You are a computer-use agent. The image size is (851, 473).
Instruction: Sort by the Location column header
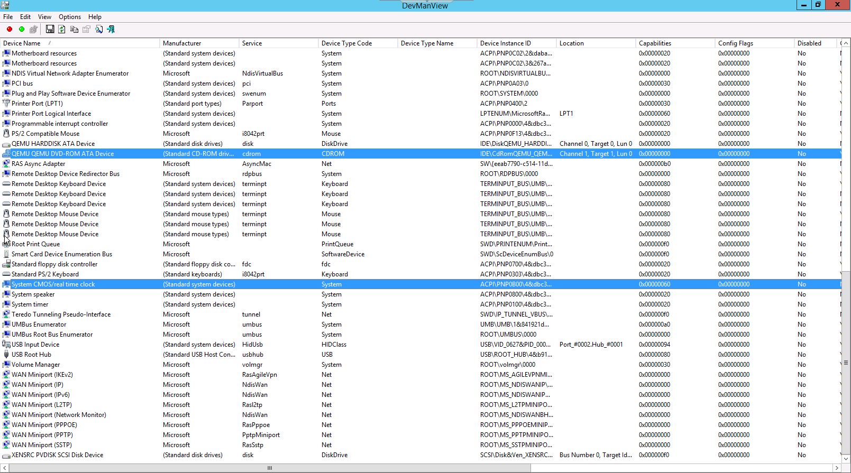point(596,43)
